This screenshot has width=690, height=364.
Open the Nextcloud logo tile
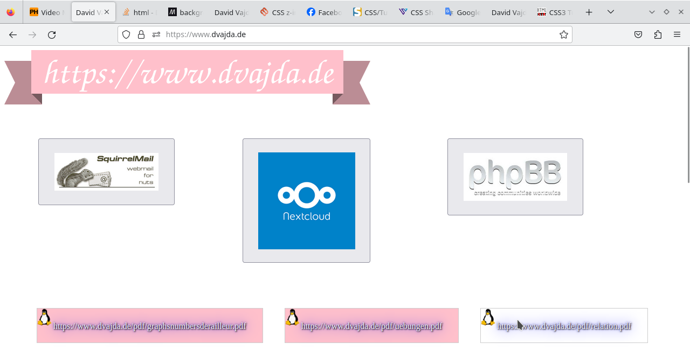pyautogui.click(x=306, y=201)
